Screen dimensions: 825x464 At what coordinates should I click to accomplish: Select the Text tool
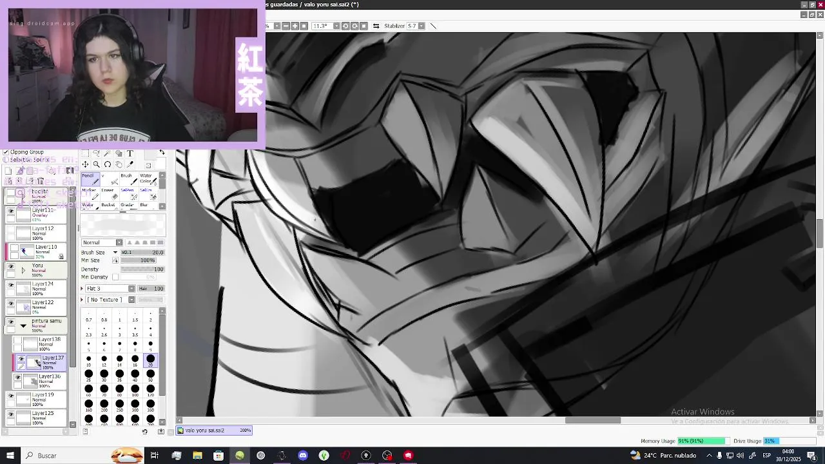130,153
